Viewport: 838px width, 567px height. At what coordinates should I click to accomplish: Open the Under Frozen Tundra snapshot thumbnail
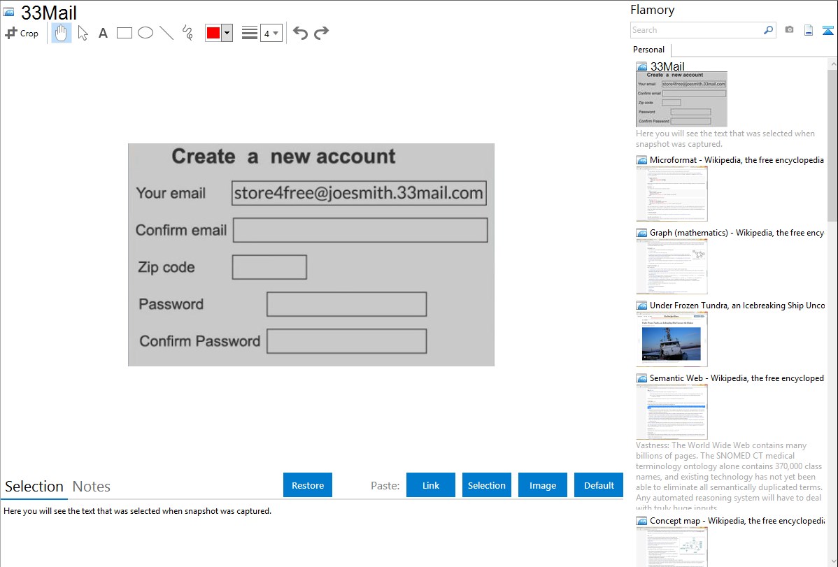tap(672, 339)
